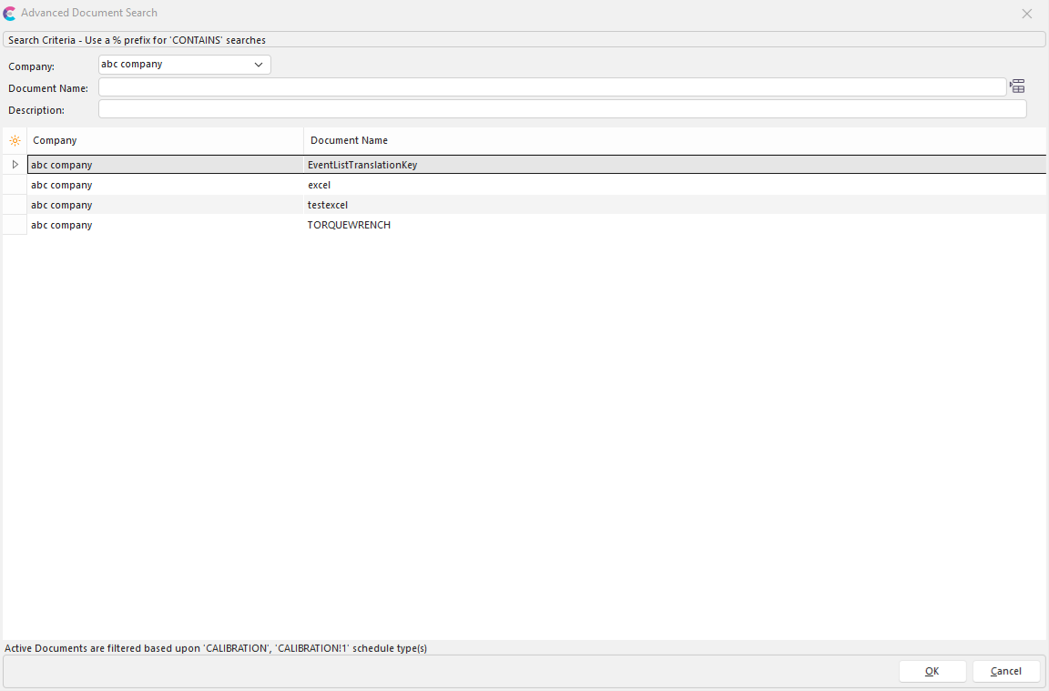Viewport: 1049px width, 691px height.
Task: Click the sun-shaped grid options icon
Action: (15, 140)
